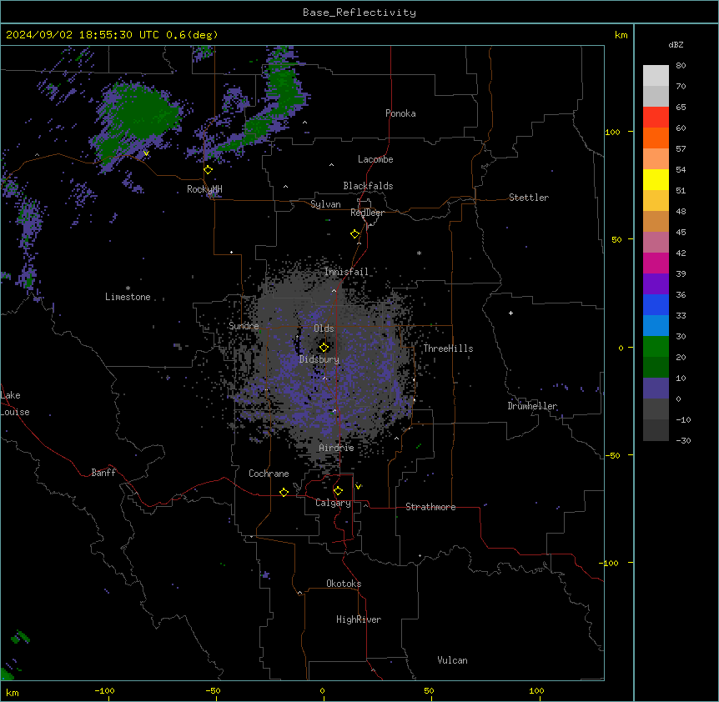Click the 100 tick on the right axis
This screenshot has height=702, width=719.
tap(612, 133)
